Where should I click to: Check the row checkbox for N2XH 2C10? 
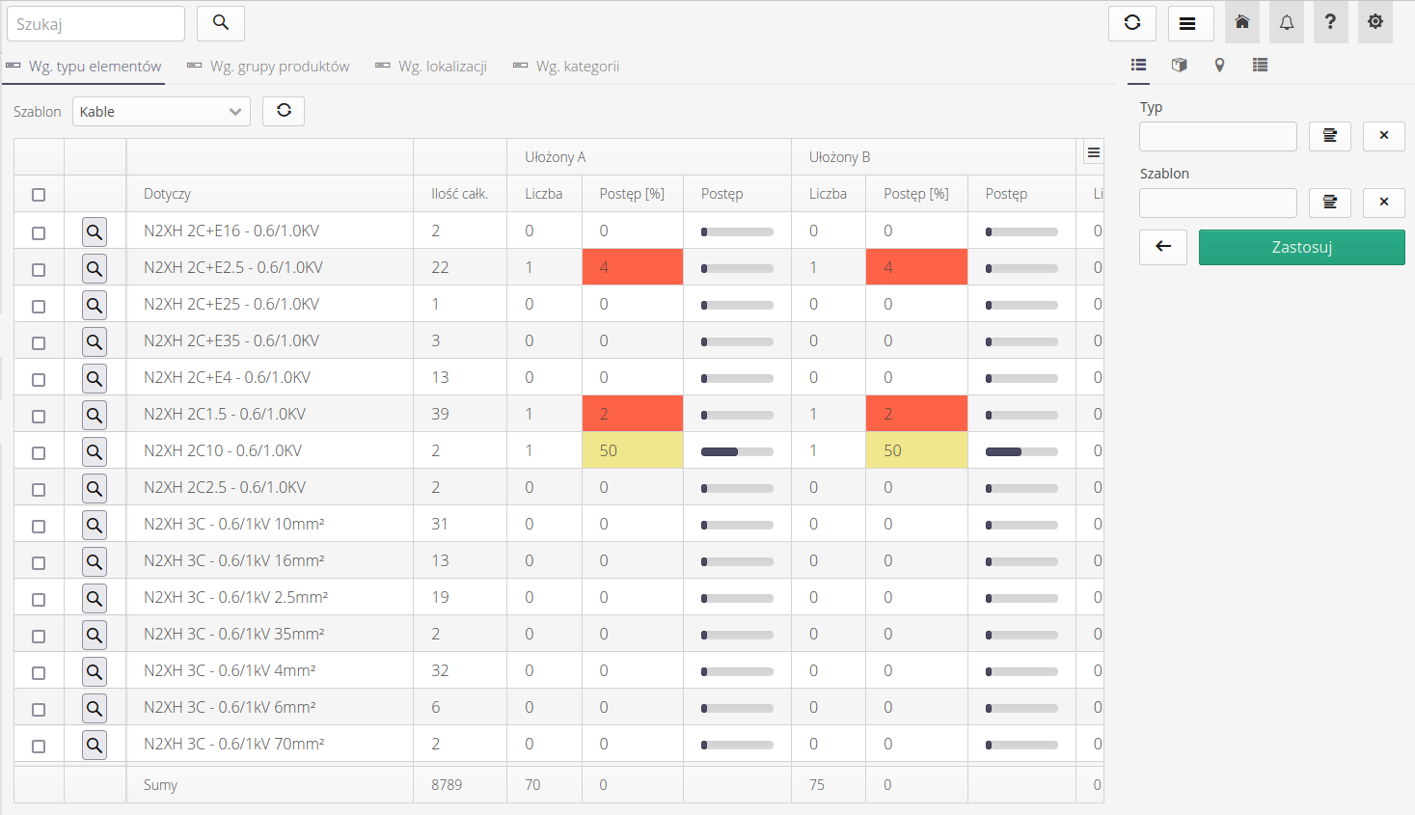[x=39, y=450]
